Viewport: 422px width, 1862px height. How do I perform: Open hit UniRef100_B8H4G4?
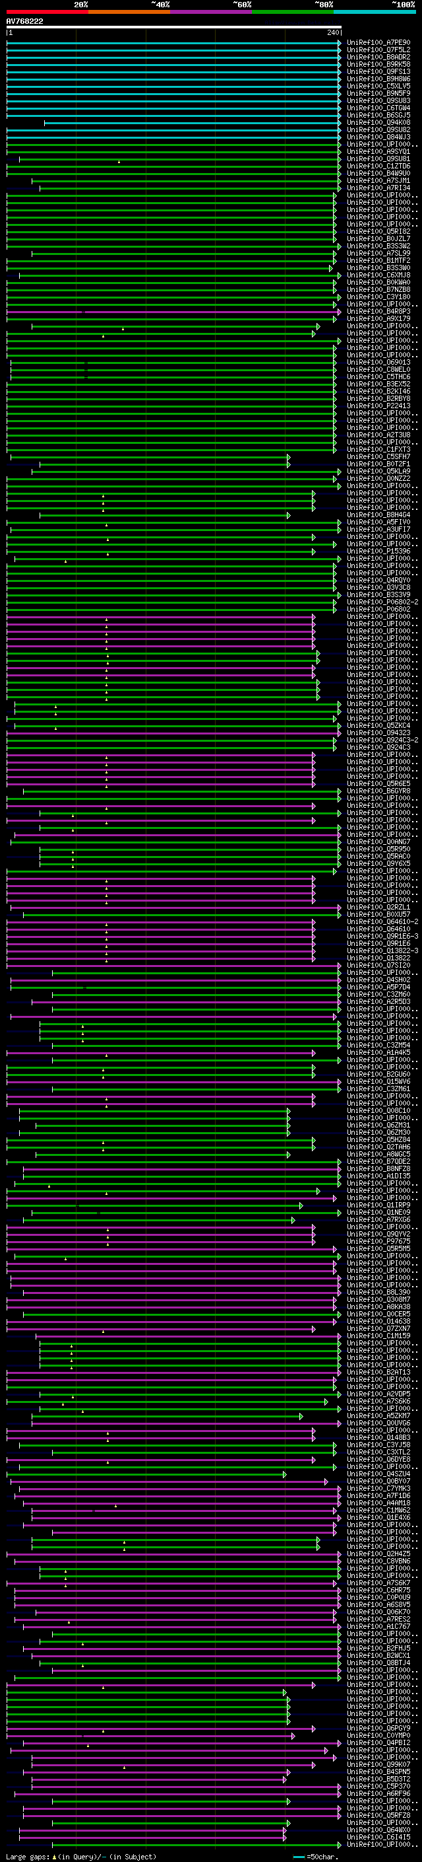pyautogui.click(x=378, y=515)
